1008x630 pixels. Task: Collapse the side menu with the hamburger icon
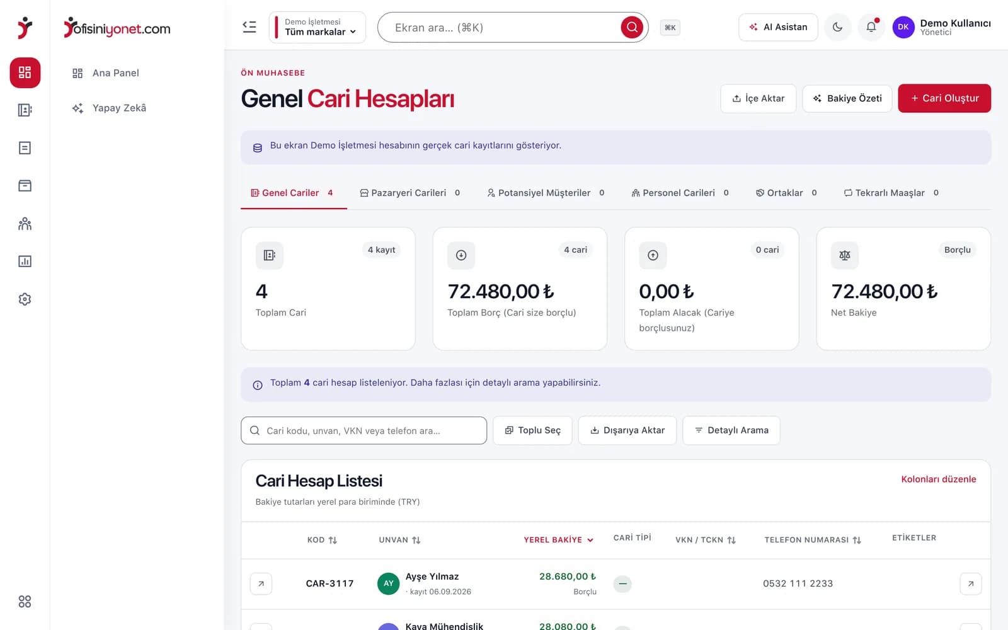coord(249,27)
